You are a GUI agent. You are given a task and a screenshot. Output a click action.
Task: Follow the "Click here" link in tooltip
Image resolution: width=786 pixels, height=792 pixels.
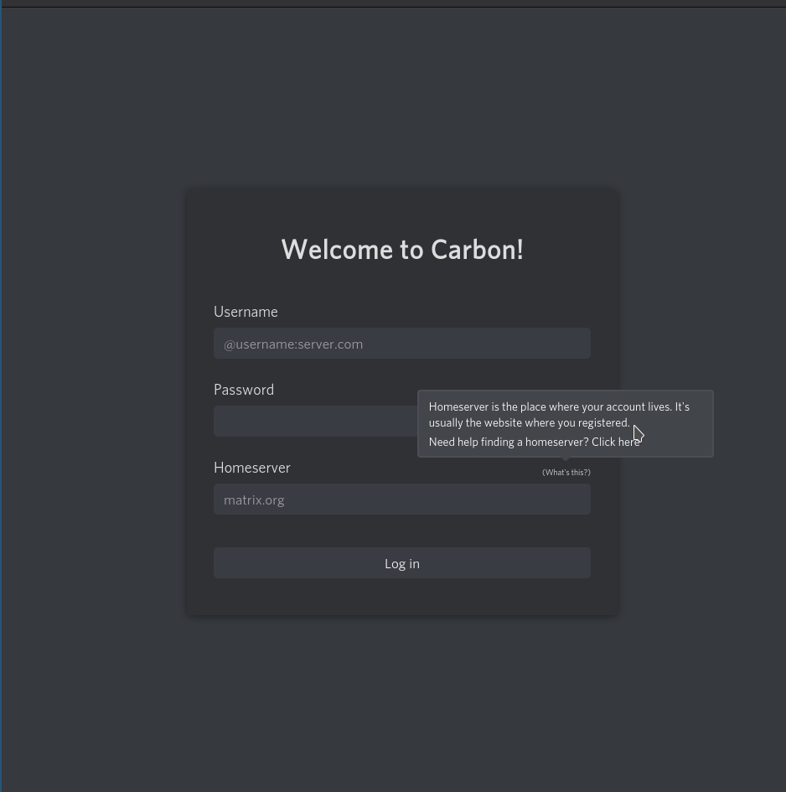point(615,442)
